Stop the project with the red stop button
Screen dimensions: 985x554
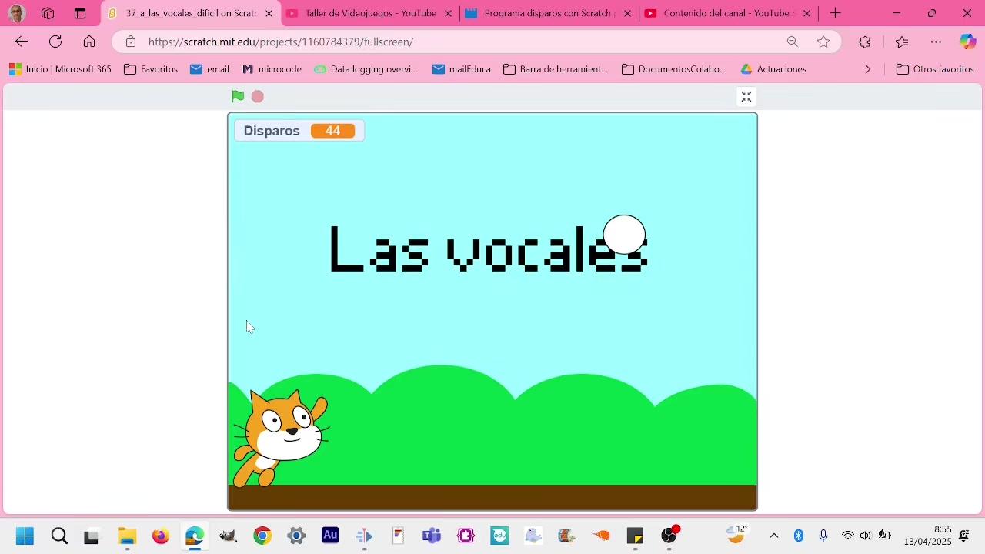pyautogui.click(x=258, y=96)
